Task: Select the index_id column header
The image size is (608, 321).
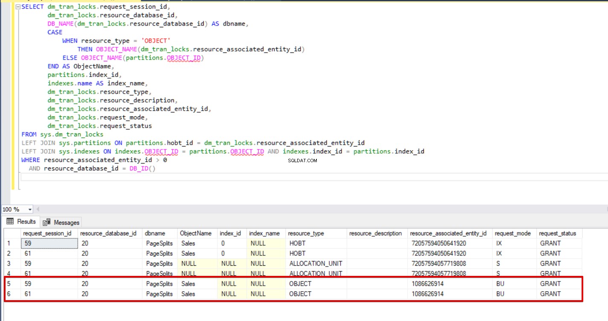Action: click(x=232, y=233)
